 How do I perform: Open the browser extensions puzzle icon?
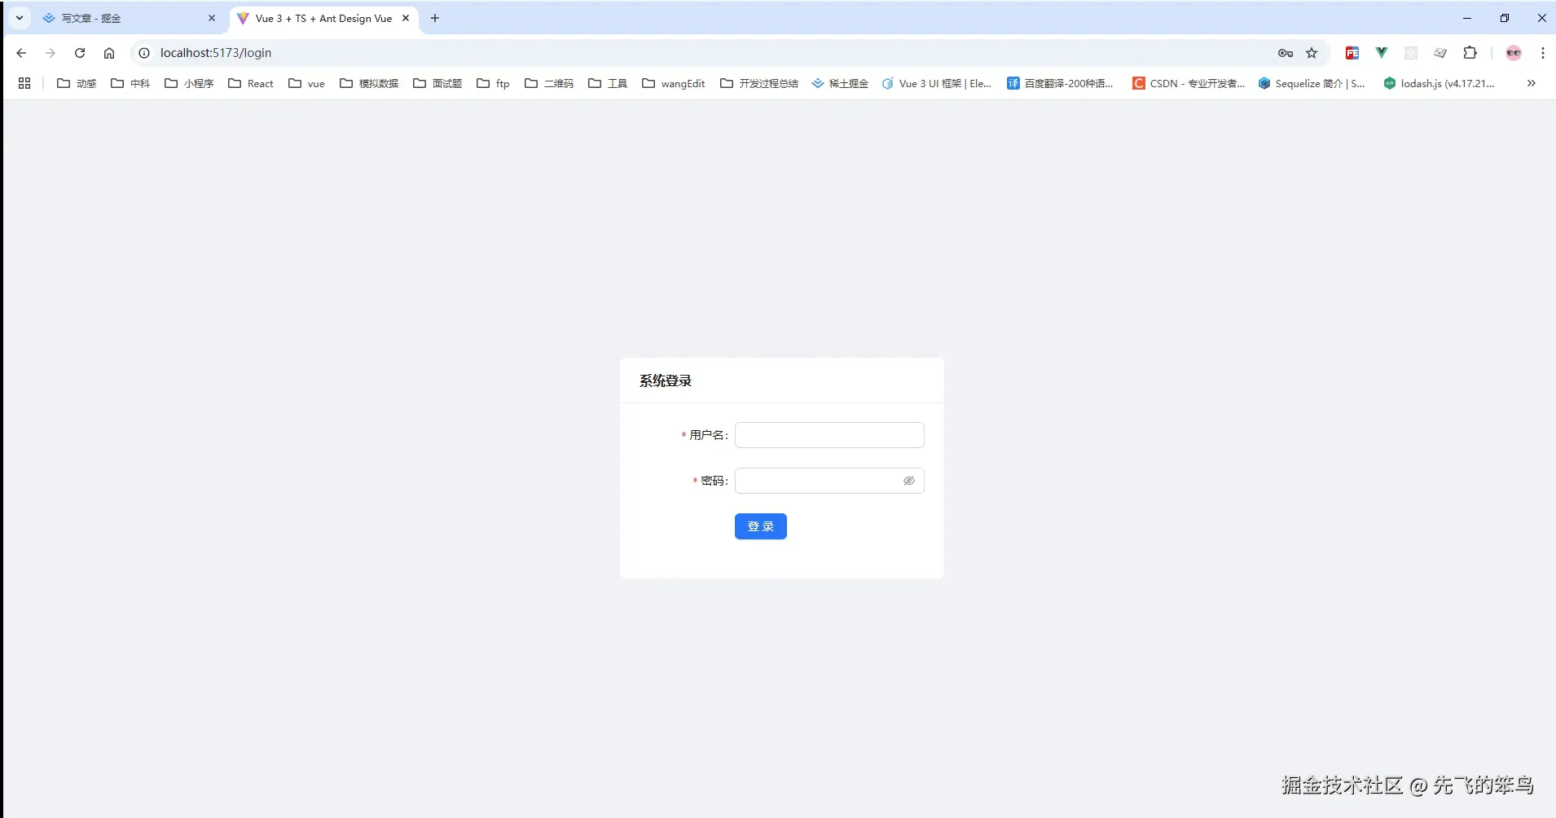[1470, 52]
